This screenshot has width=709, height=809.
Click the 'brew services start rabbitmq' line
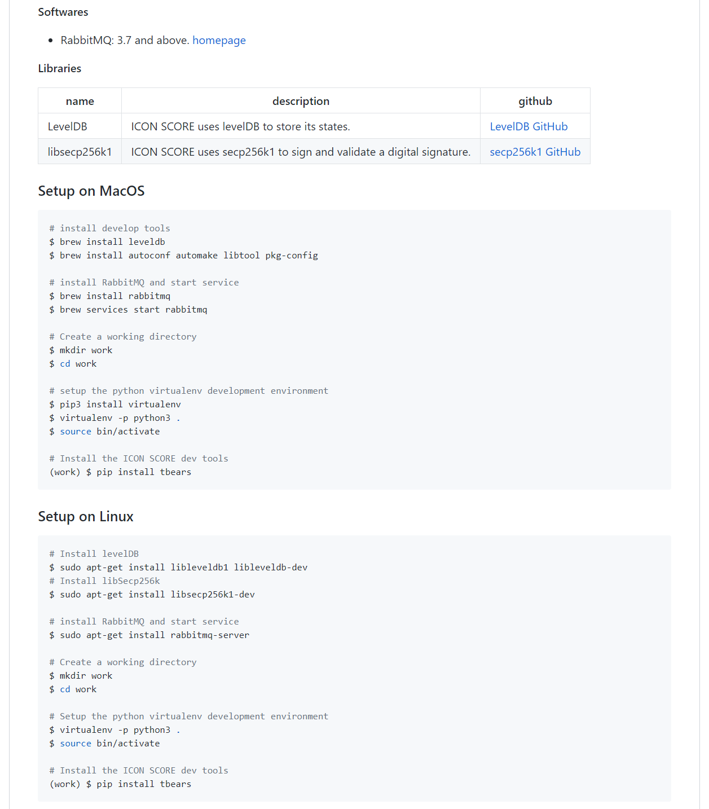128,309
